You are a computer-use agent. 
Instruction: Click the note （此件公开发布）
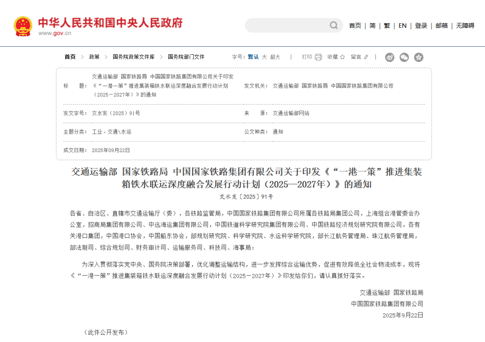(x=106, y=333)
